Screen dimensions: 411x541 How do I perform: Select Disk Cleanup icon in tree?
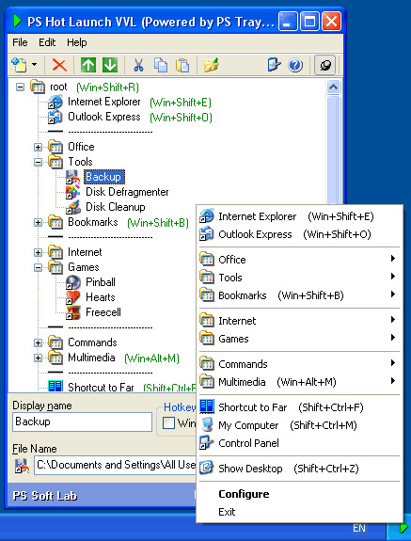(x=73, y=207)
